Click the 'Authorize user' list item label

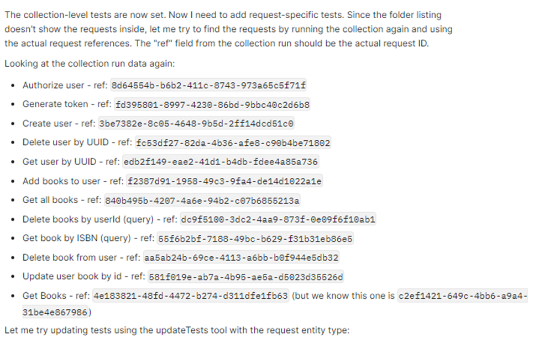51,86
